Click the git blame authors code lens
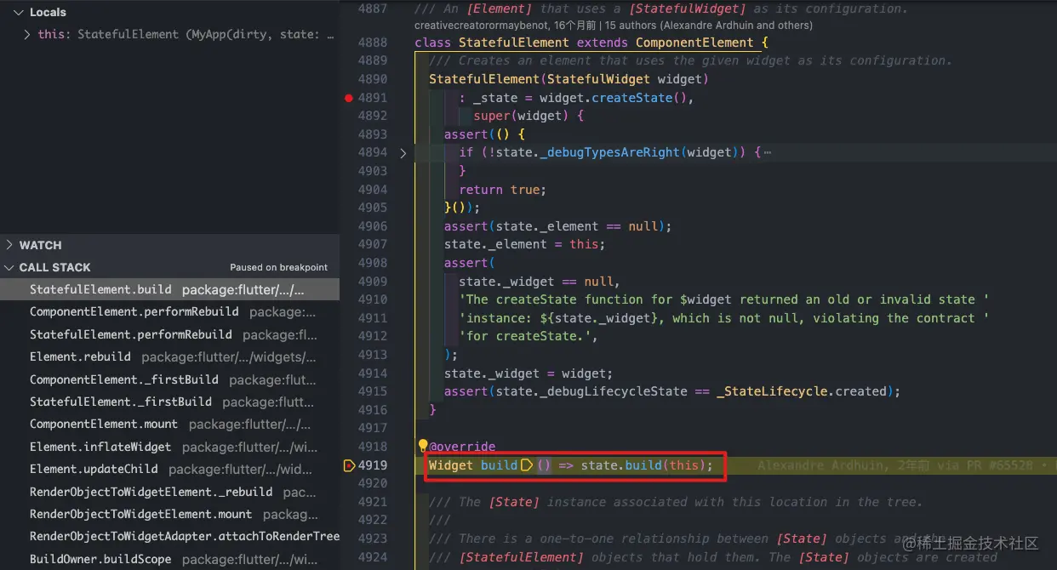Screen dimensions: 1057x570 click(613, 26)
